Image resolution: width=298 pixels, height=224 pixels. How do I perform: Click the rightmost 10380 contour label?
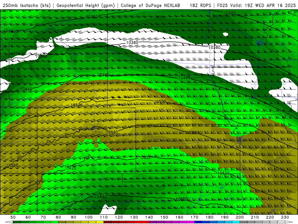click(x=215, y=47)
